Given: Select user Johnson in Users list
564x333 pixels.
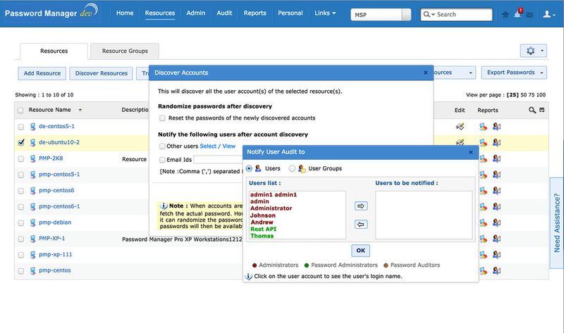Looking at the screenshot, I should [x=263, y=215].
